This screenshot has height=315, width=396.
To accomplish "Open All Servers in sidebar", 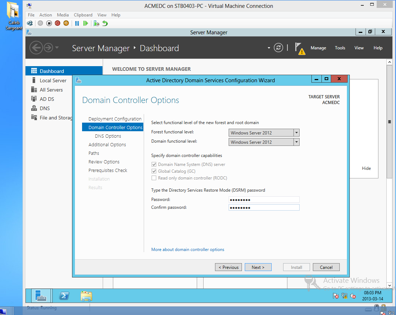I will (x=51, y=90).
